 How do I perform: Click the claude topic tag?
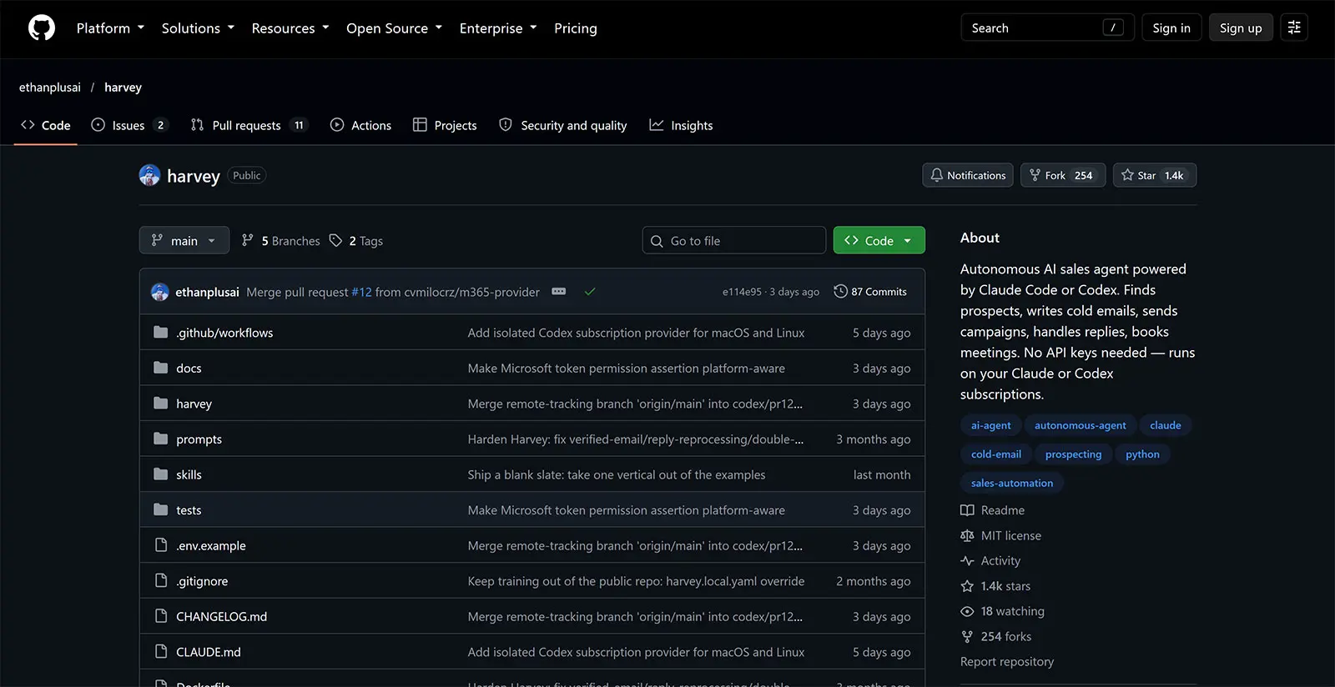pyautogui.click(x=1166, y=425)
